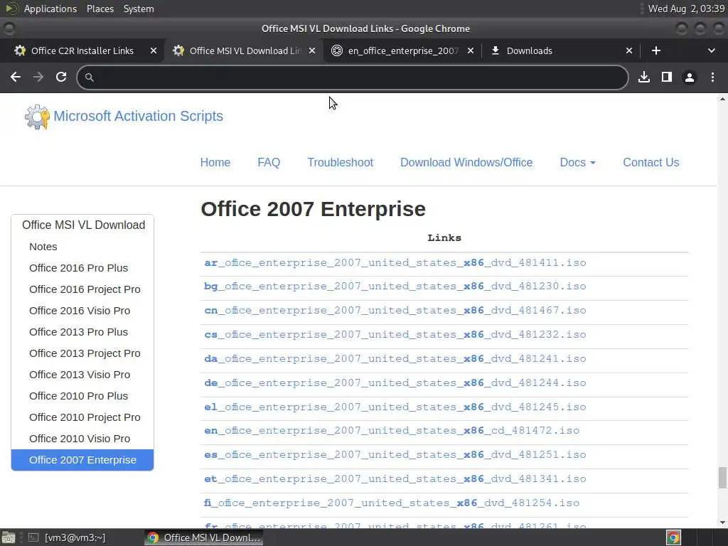This screenshot has width=728, height=546.
Task: Click the scrollbar down arrow
Action: point(722,523)
